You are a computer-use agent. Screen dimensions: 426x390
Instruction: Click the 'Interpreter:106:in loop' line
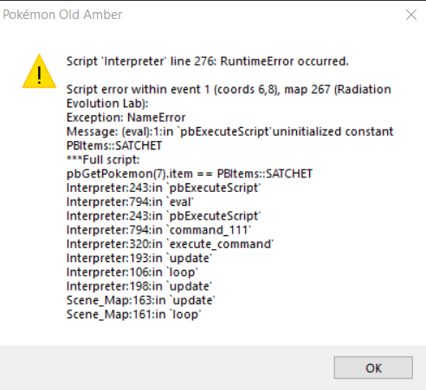pos(132,272)
